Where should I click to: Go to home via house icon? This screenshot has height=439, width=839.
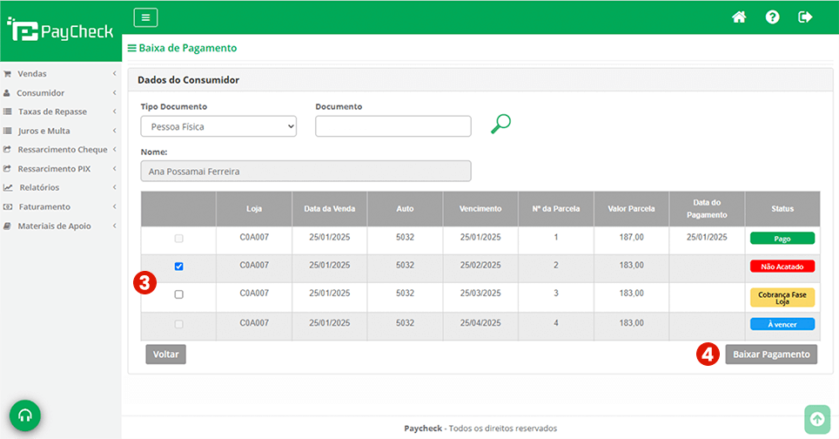[739, 17]
